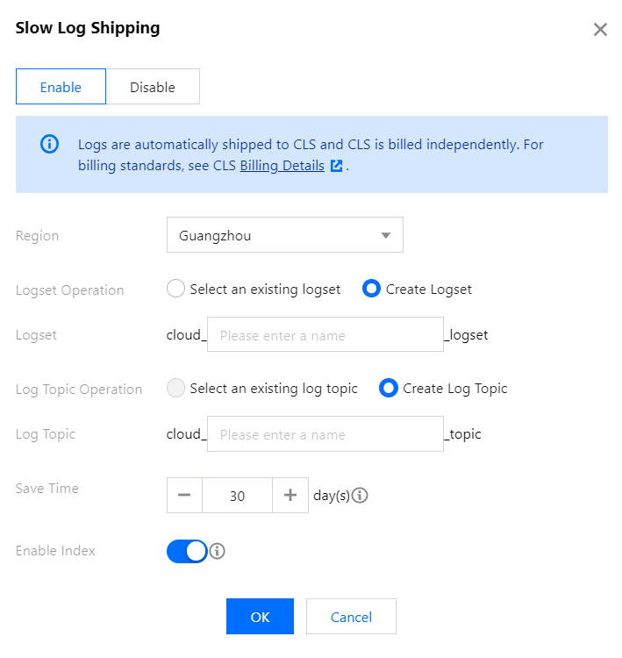622x658 pixels.
Task: Click the Region dropdown arrow
Action: (385, 235)
